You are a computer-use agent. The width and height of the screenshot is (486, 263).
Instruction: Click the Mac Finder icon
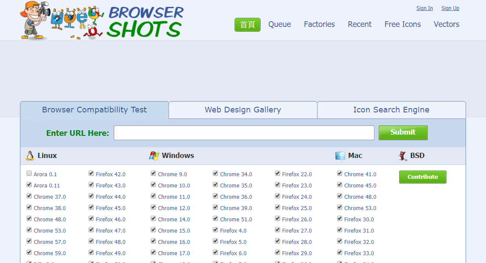click(x=340, y=156)
